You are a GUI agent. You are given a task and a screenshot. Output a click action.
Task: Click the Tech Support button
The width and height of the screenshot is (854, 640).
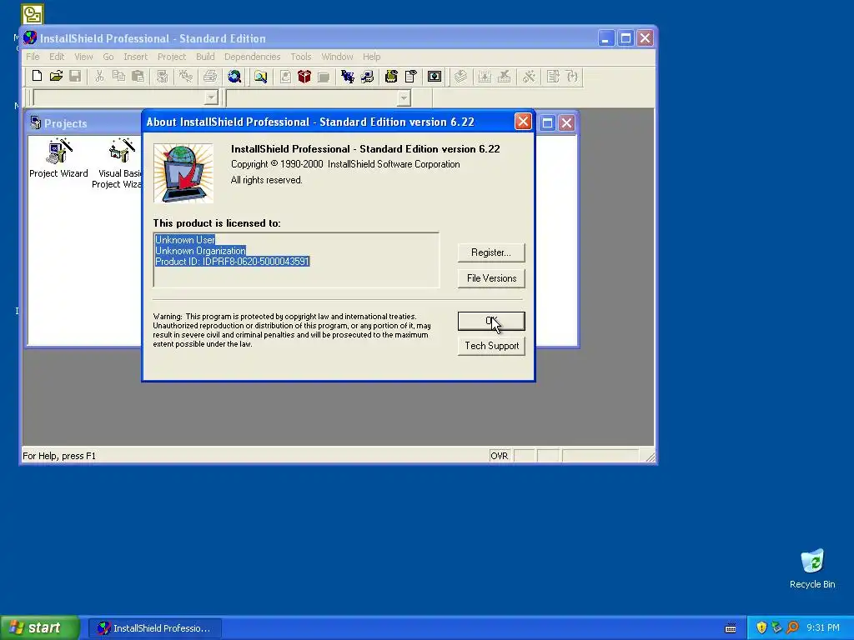(491, 346)
